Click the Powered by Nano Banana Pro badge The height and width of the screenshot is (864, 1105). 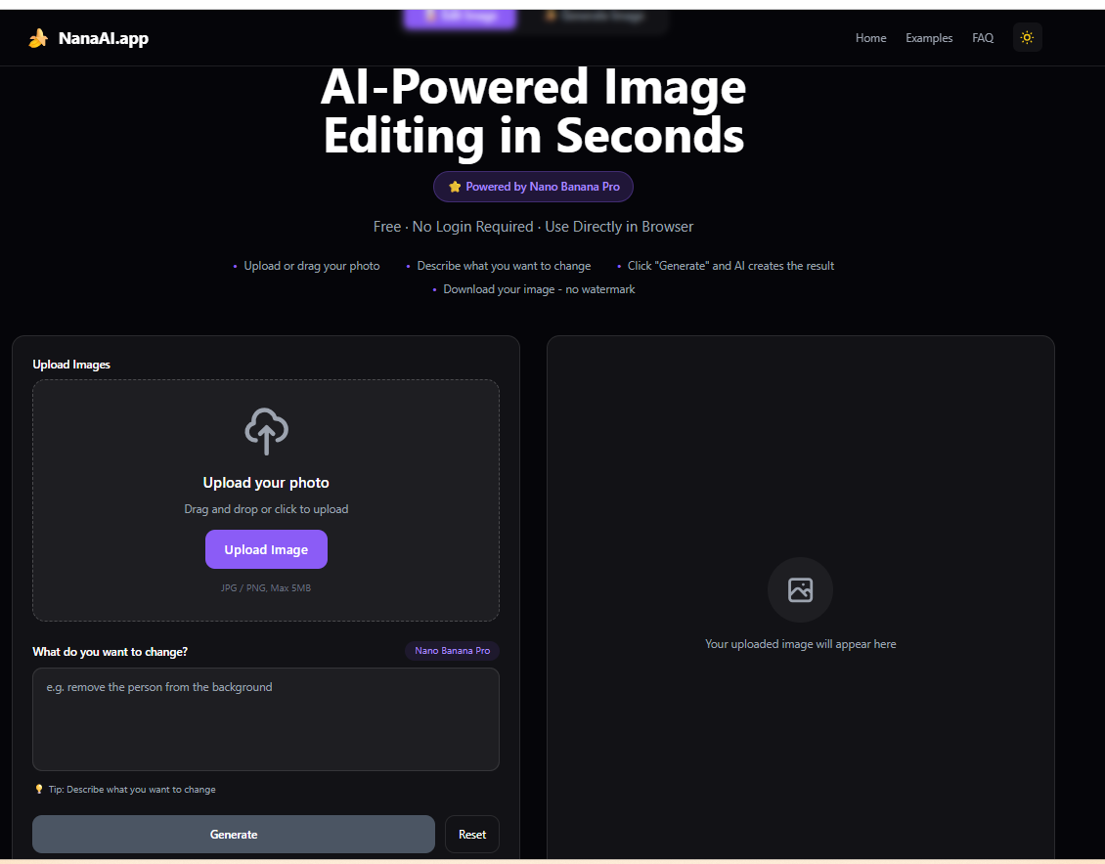(x=533, y=187)
